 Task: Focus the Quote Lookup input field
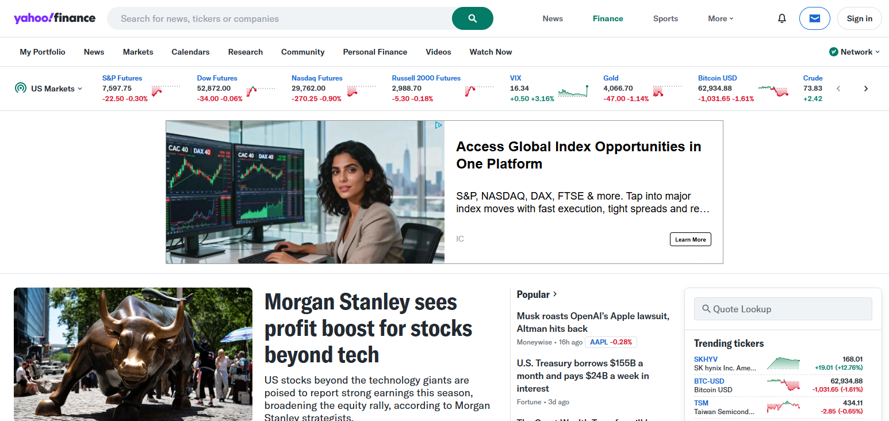pyautogui.click(x=783, y=309)
